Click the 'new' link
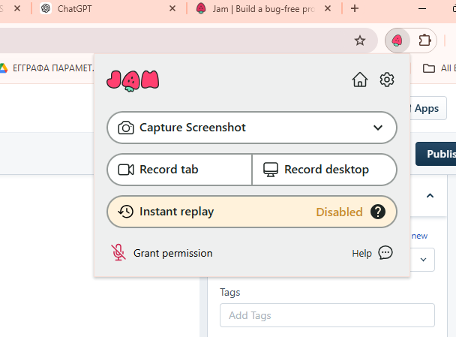This screenshot has width=456, height=337. tap(419, 236)
